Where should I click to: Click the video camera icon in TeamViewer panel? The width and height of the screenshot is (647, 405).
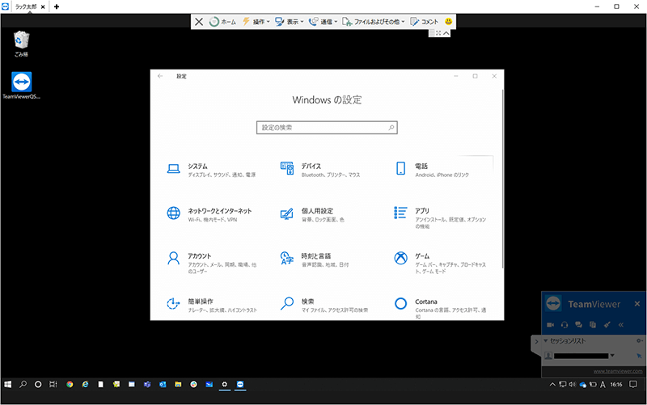click(x=551, y=325)
